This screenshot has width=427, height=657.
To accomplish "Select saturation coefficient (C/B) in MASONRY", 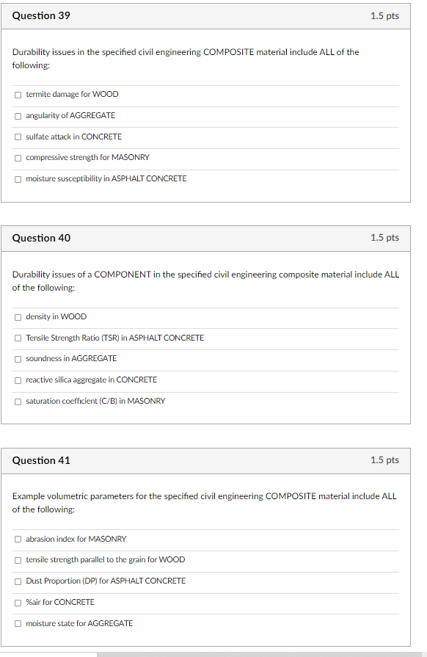I will coord(18,401).
